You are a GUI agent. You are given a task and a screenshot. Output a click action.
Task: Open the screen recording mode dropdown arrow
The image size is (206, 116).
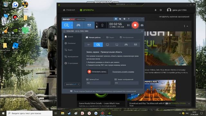[72, 25]
